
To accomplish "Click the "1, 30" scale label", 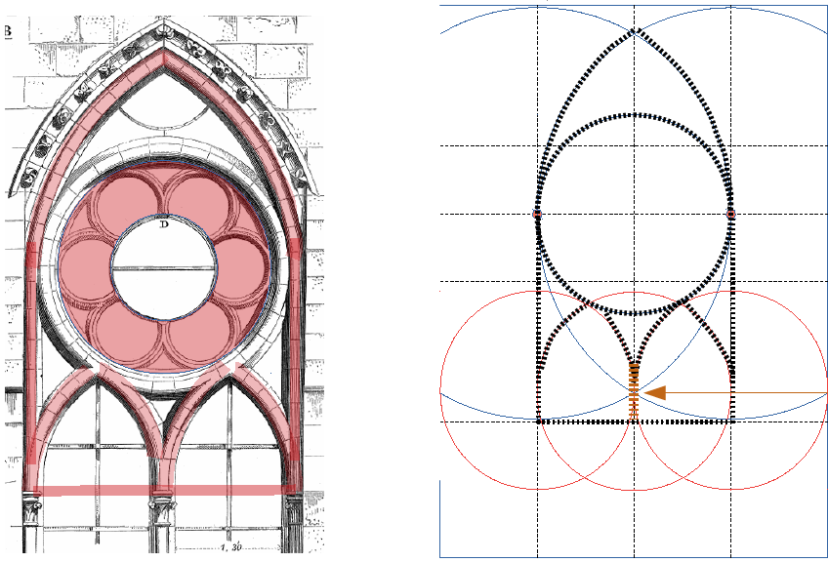I will [x=229, y=547].
